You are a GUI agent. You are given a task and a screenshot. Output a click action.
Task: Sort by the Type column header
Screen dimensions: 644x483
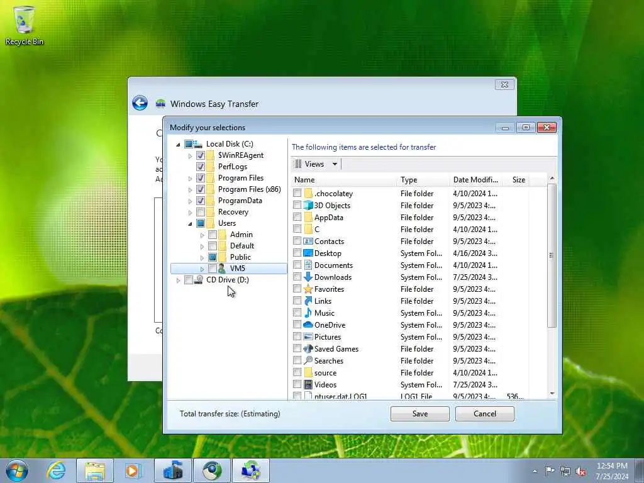coord(423,179)
